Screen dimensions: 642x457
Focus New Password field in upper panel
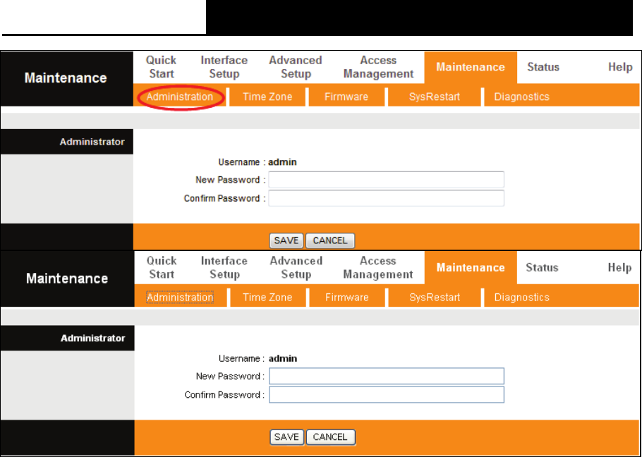[386, 180]
